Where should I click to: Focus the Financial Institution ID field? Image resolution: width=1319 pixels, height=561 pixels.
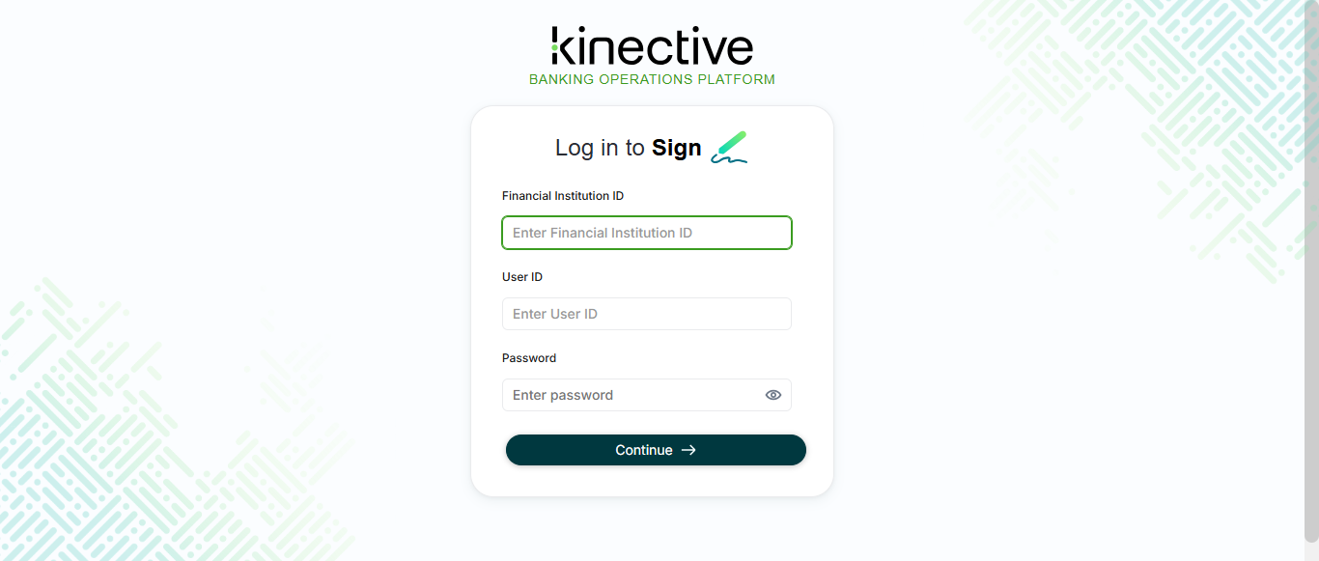coord(647,233)
